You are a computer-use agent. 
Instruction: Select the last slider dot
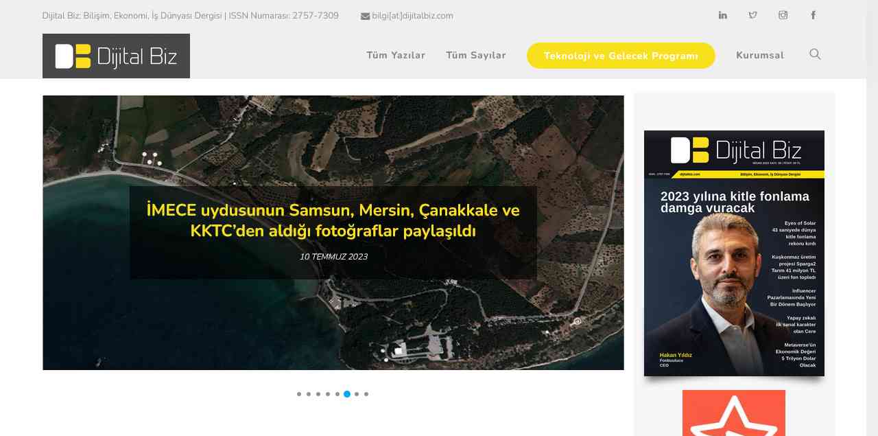(366, 394)
